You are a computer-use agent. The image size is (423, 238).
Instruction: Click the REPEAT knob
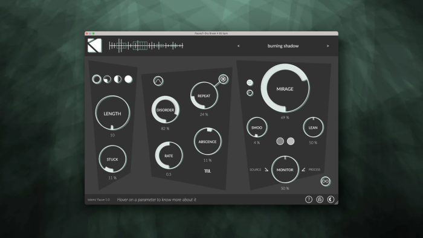pos(204,95)
